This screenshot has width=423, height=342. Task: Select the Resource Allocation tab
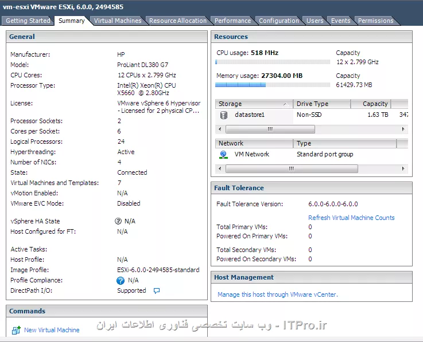tap(177, 21)
